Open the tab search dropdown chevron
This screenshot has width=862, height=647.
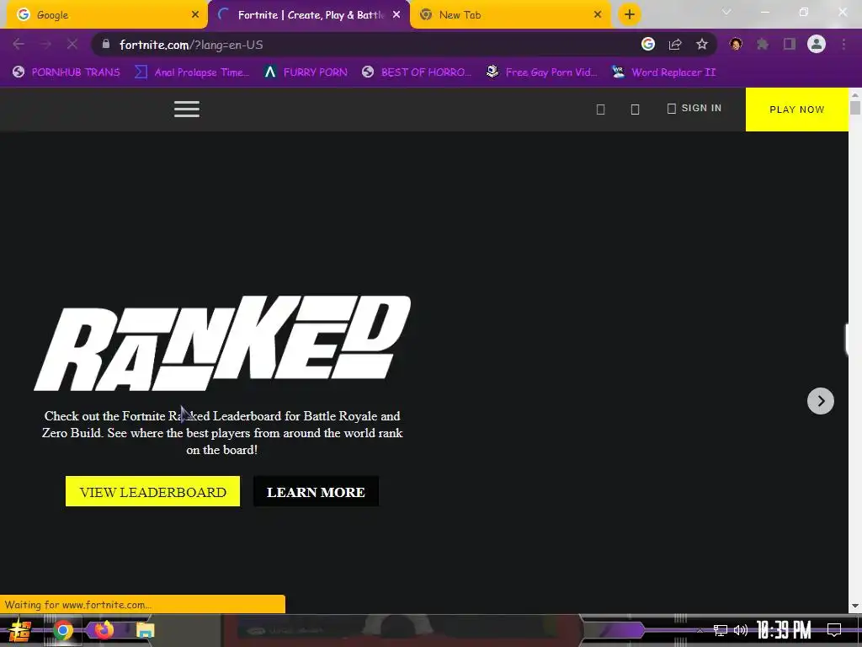pos(726,12)
